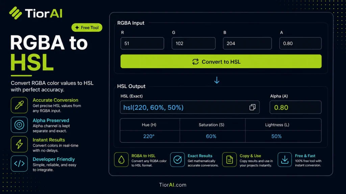Click the target Alpha Preserved icon
Viewport: 346px width, 194px height.
19,125
